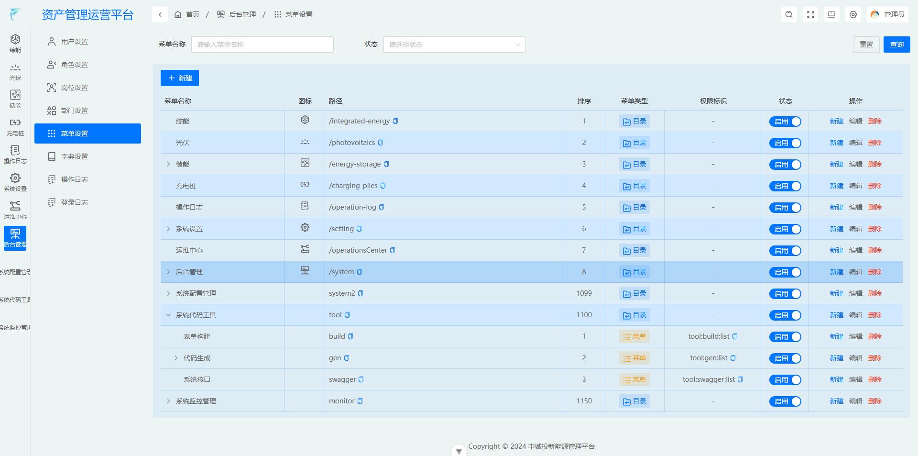Open the gear settings icon in header
918x456 pixels.
[853, 14]
